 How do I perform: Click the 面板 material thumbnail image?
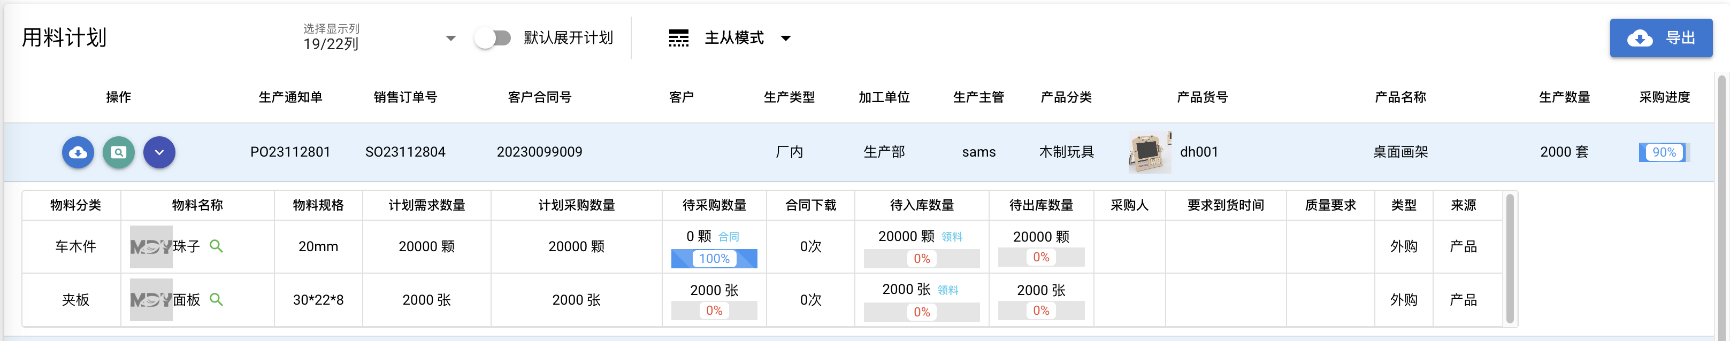coord(151,299)
